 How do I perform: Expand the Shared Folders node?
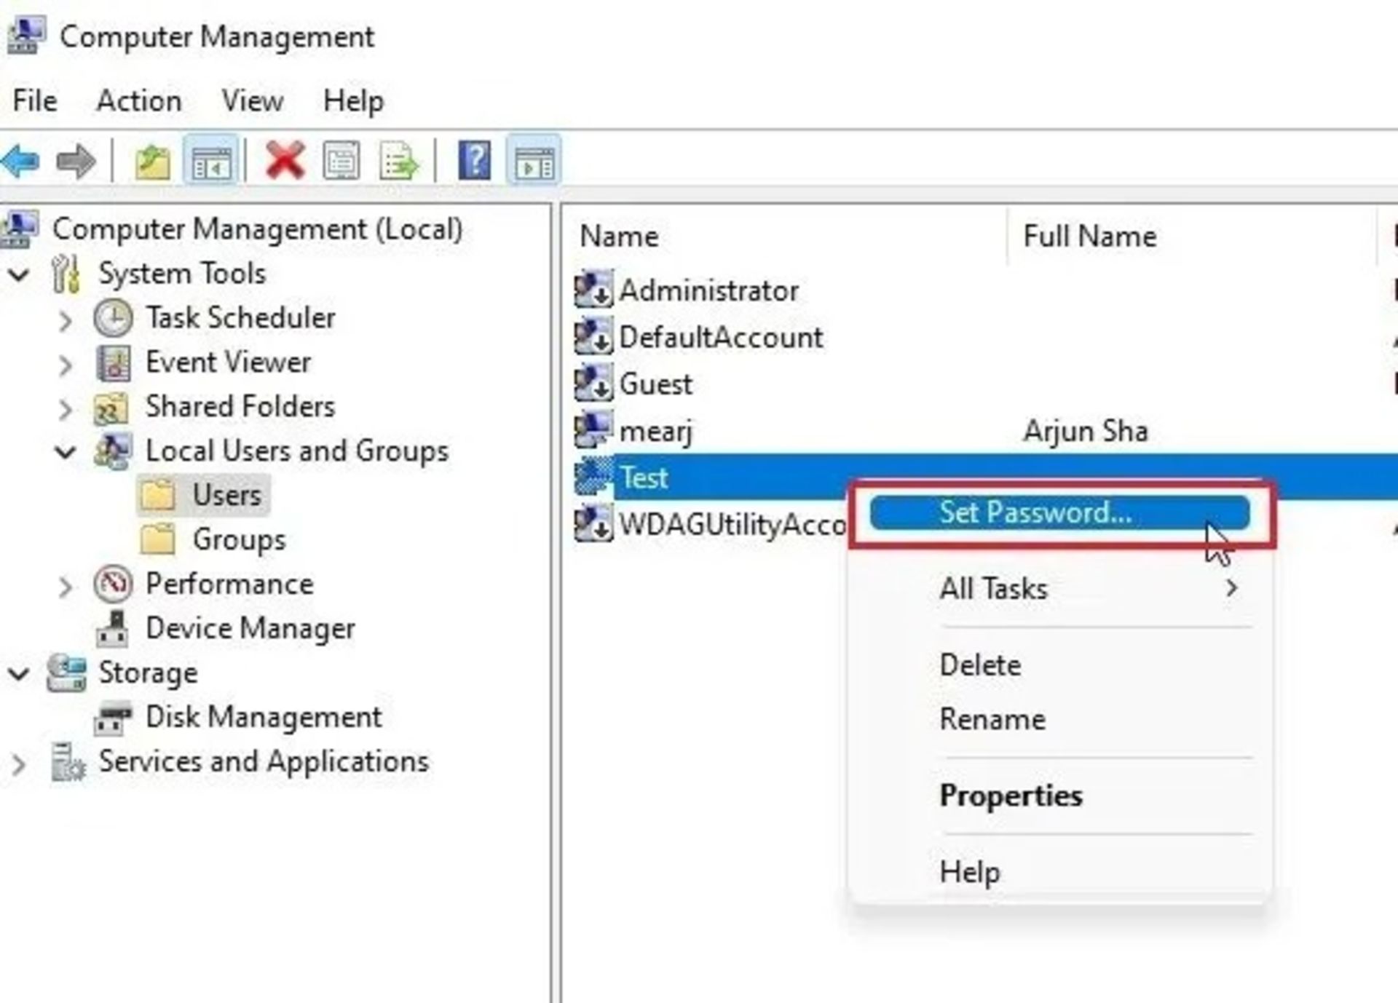tap(65, 410)
